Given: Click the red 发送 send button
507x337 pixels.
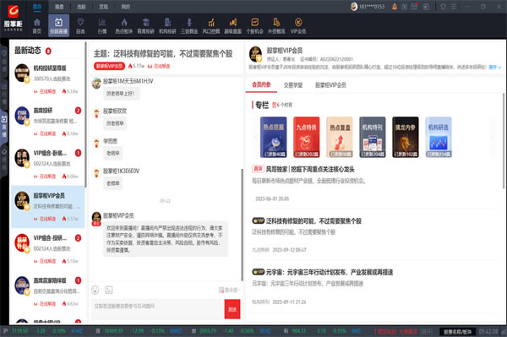Looking at the screenshot, I should (x=232, y=309).
